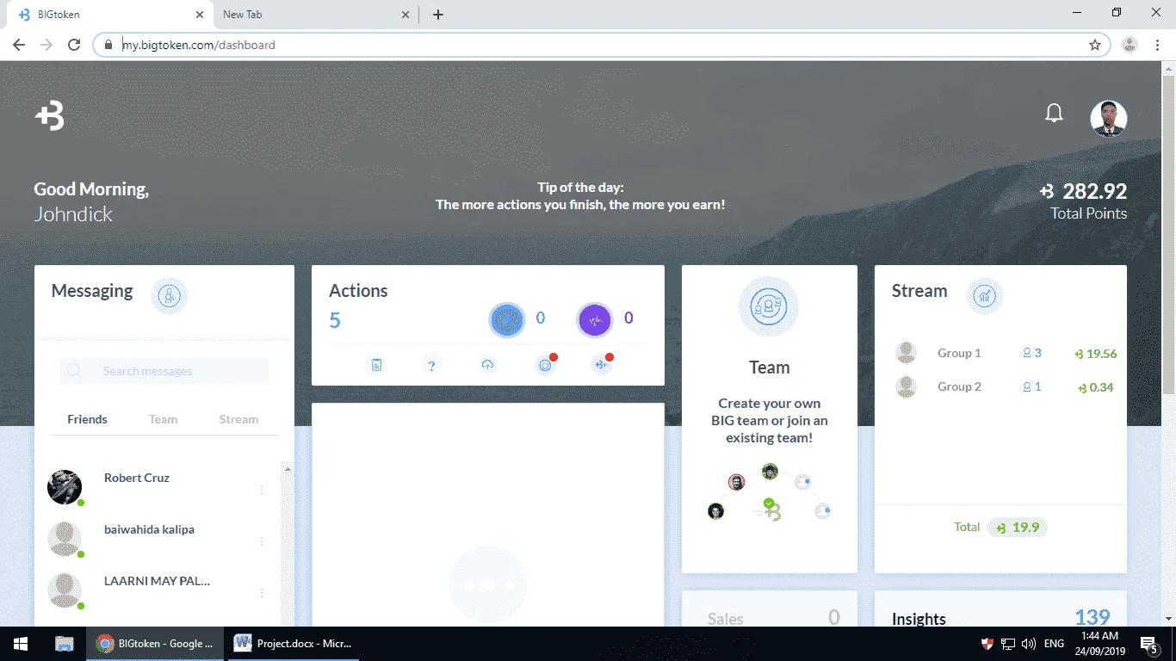
Task: Open options menu for LAARNI MAY PAL...
Action: coord(262,593)
